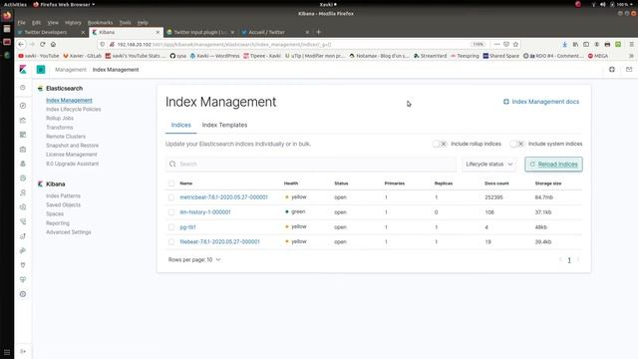This screenshot has width=638, height=359.
Task: Open the History menu in Firefox
Action: click(73, 22)
